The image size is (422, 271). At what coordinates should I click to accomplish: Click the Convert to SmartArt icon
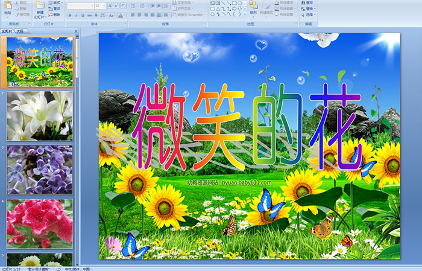point(174,14)
